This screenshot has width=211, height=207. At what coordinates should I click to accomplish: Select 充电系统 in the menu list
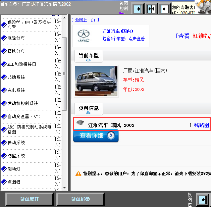pos(16,90)
